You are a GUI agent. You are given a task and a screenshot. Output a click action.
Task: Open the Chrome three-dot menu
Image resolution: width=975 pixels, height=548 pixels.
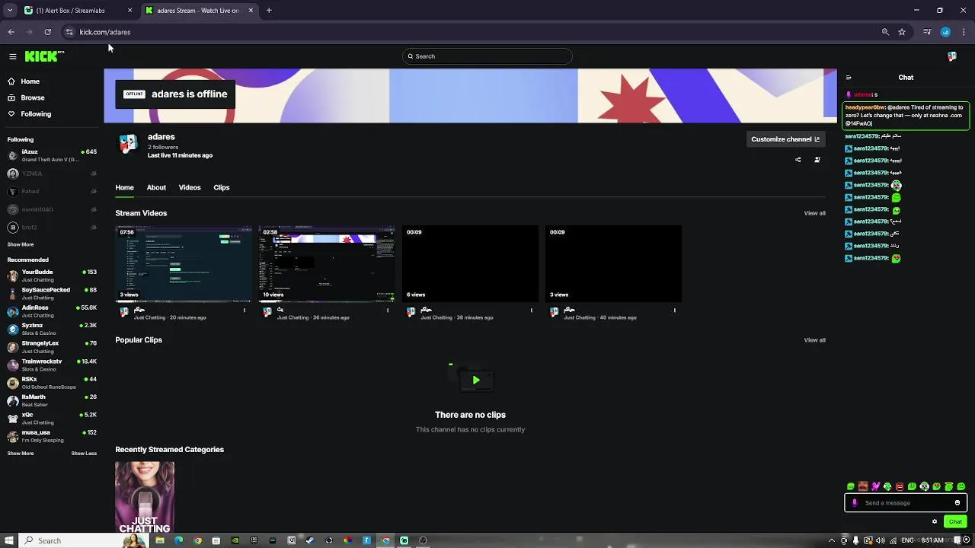coord(964,32)
